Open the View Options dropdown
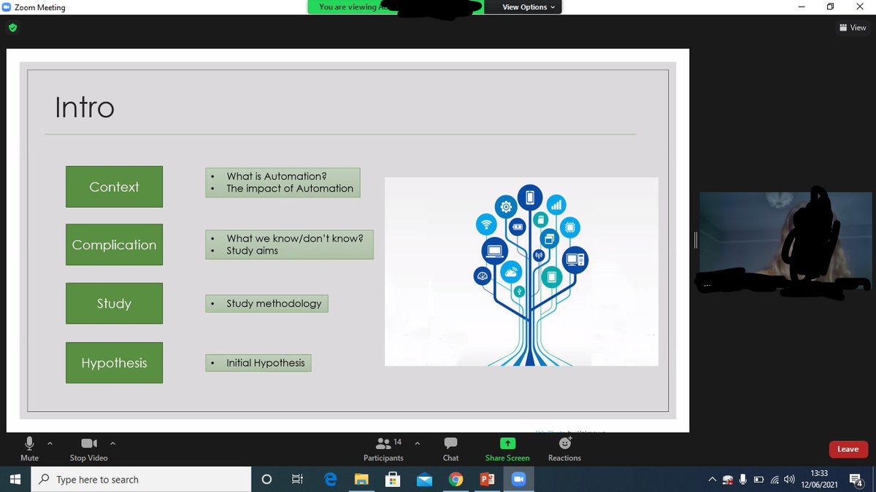876x492 pixels. 529,7
